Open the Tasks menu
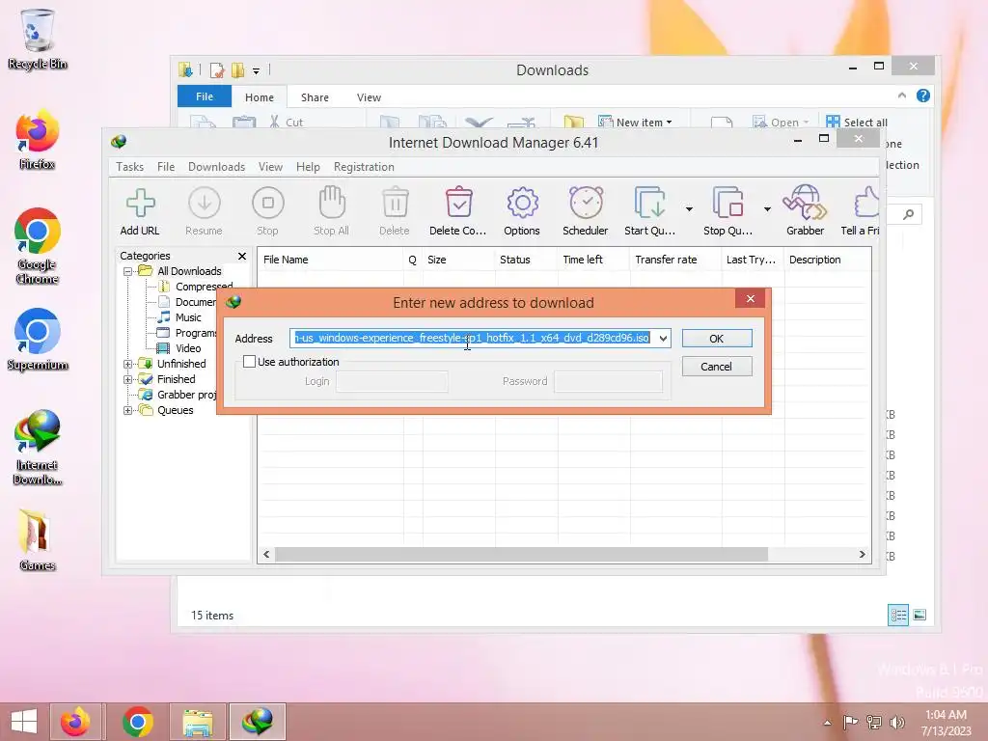Screen dimensions: 988x741 [130, 167]
